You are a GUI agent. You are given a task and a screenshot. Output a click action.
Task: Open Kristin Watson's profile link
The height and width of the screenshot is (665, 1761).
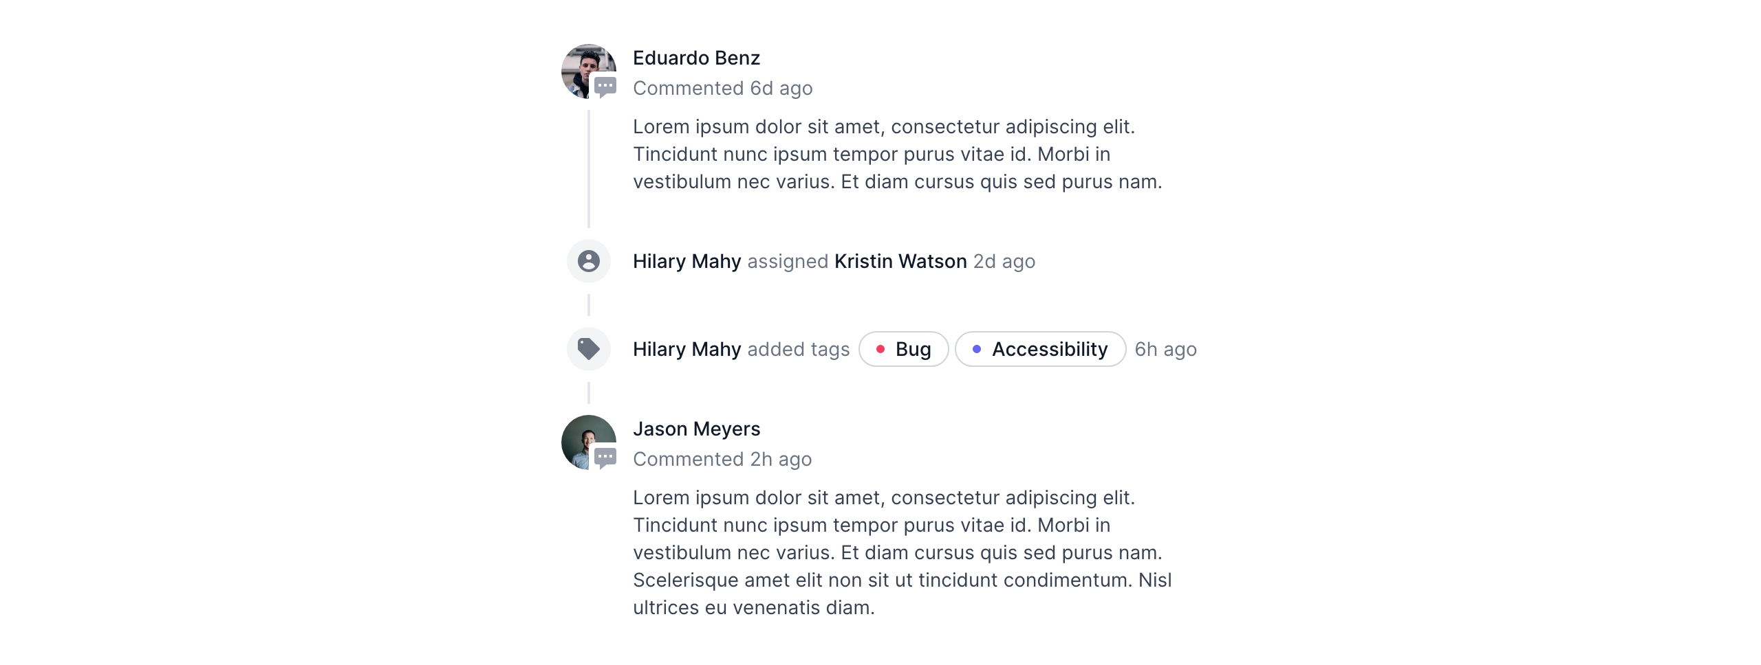click(x=900, y=262)
